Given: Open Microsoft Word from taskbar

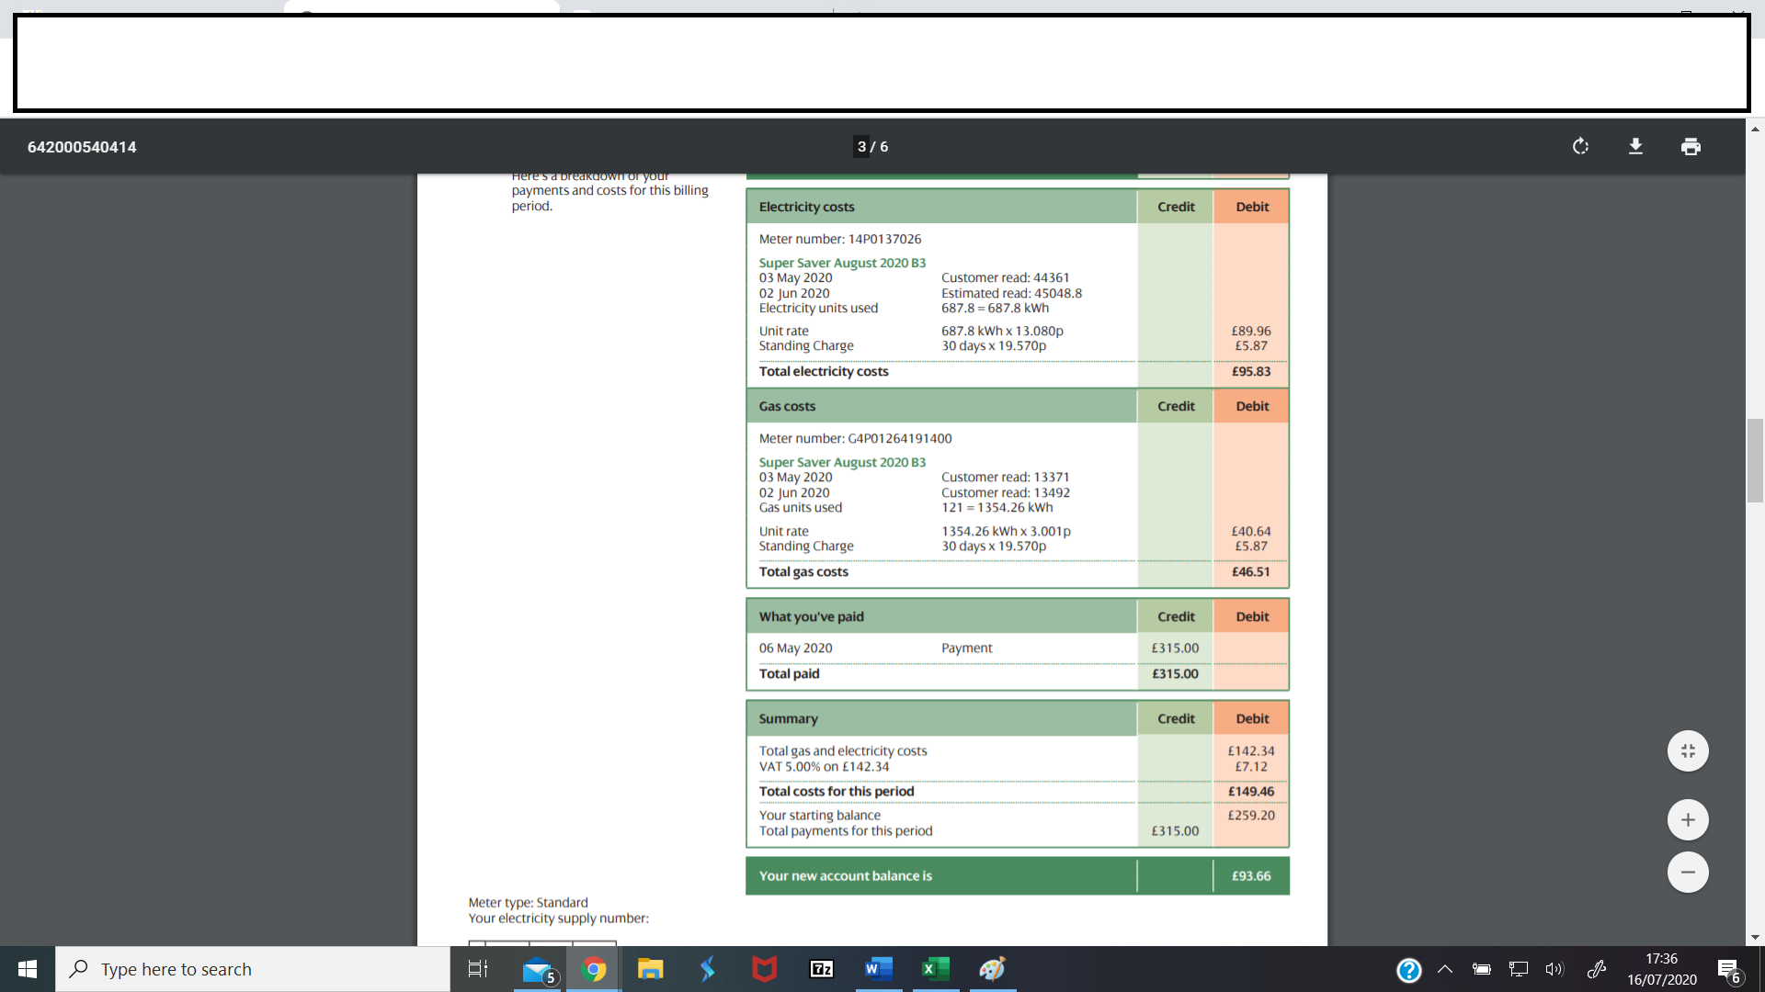Looking at the screenshot, I should (x=878, y=969).
